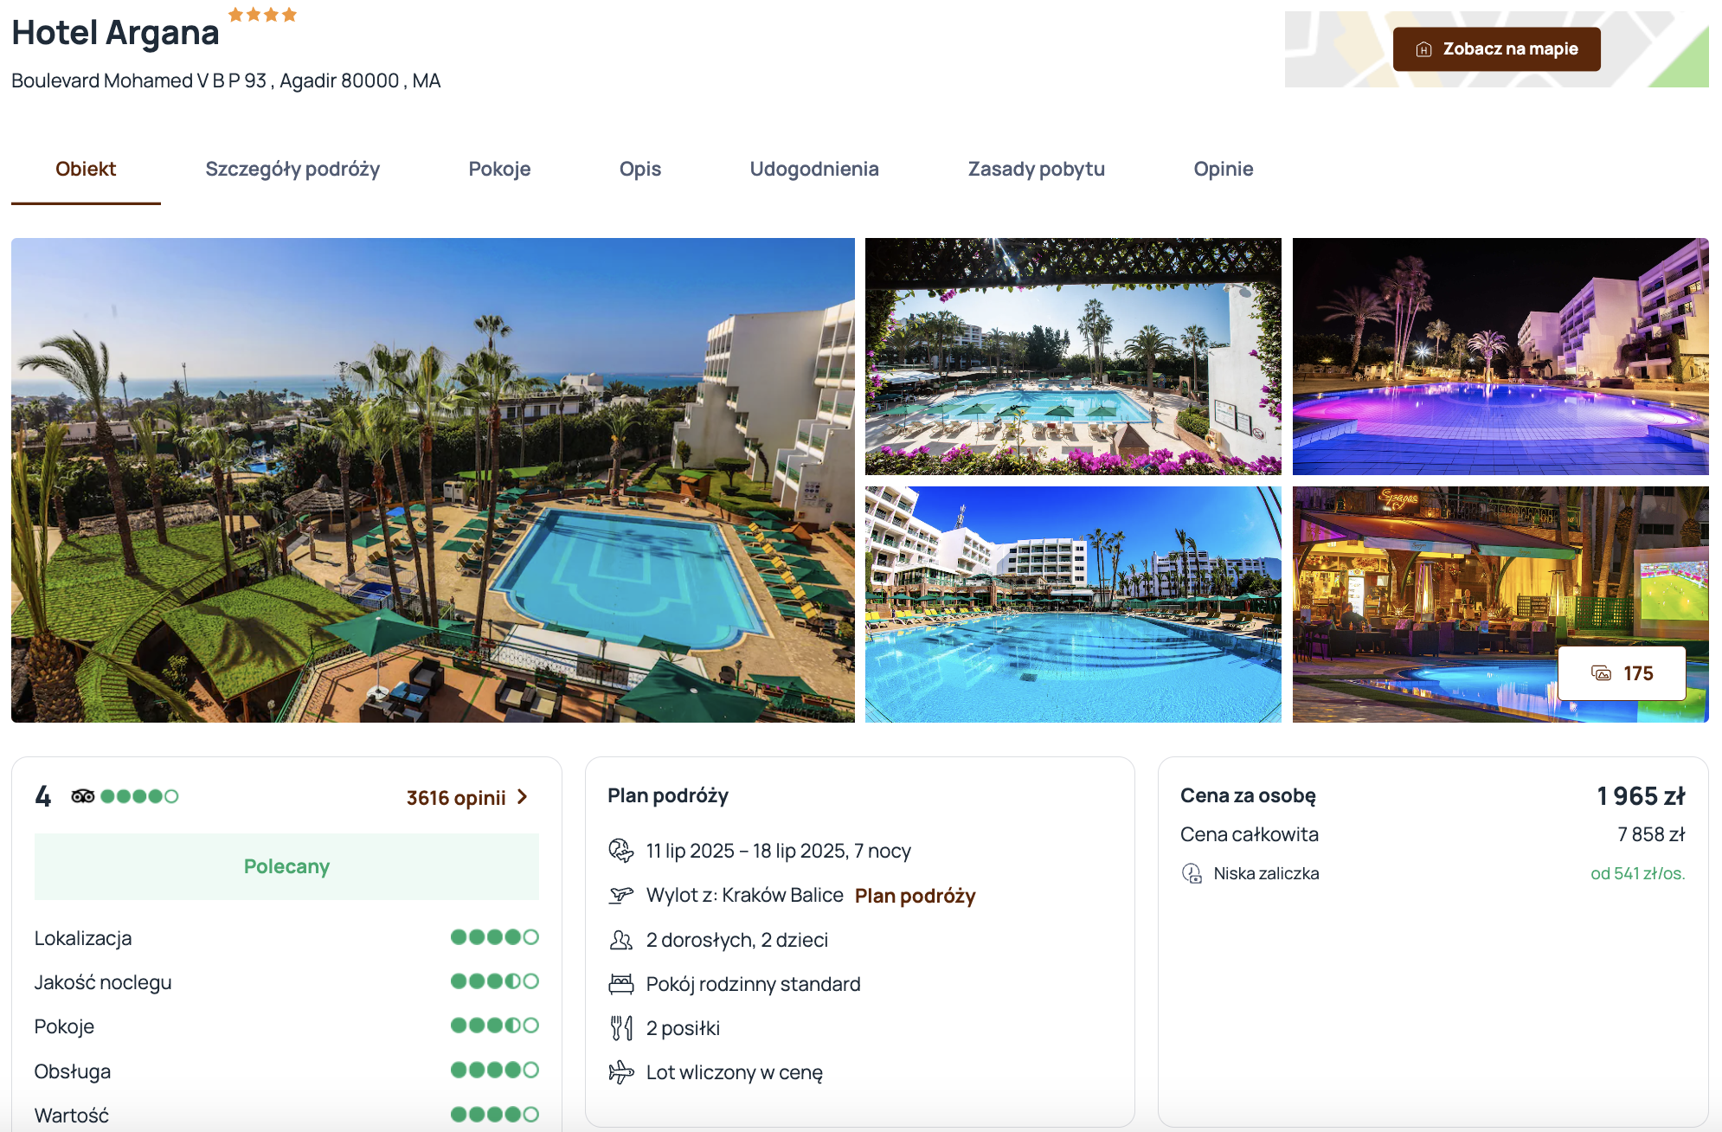Go to Szczegóły podróży tab
The image size is (1722, 1132).
292,169
